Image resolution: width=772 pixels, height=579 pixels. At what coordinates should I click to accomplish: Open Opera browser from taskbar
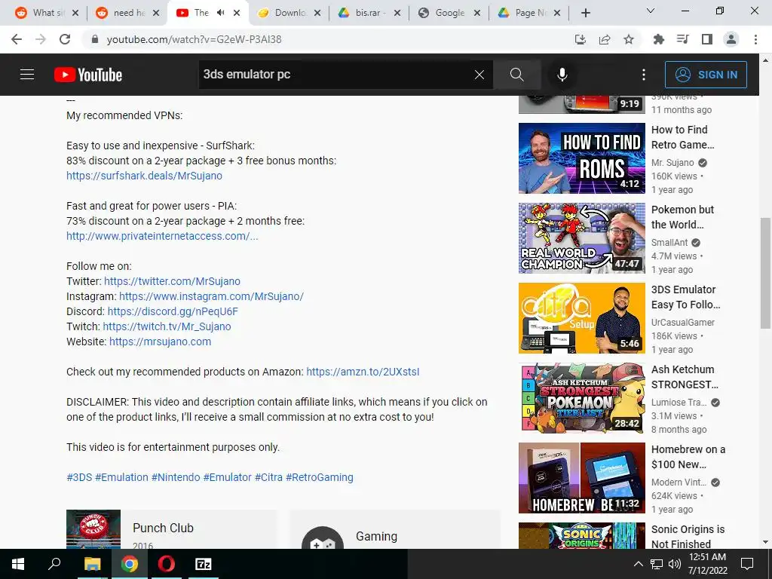tap(167, 564)
